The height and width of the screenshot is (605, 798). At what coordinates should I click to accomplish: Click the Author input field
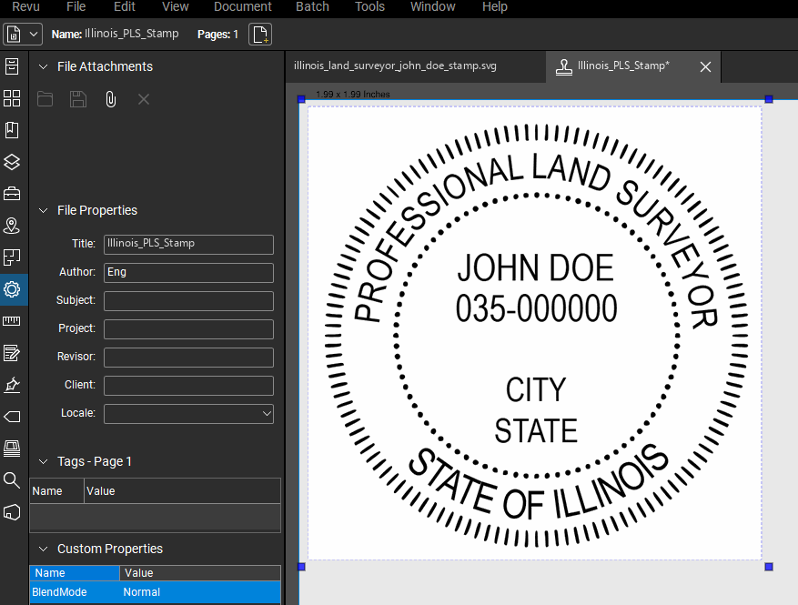click(188, 273)
